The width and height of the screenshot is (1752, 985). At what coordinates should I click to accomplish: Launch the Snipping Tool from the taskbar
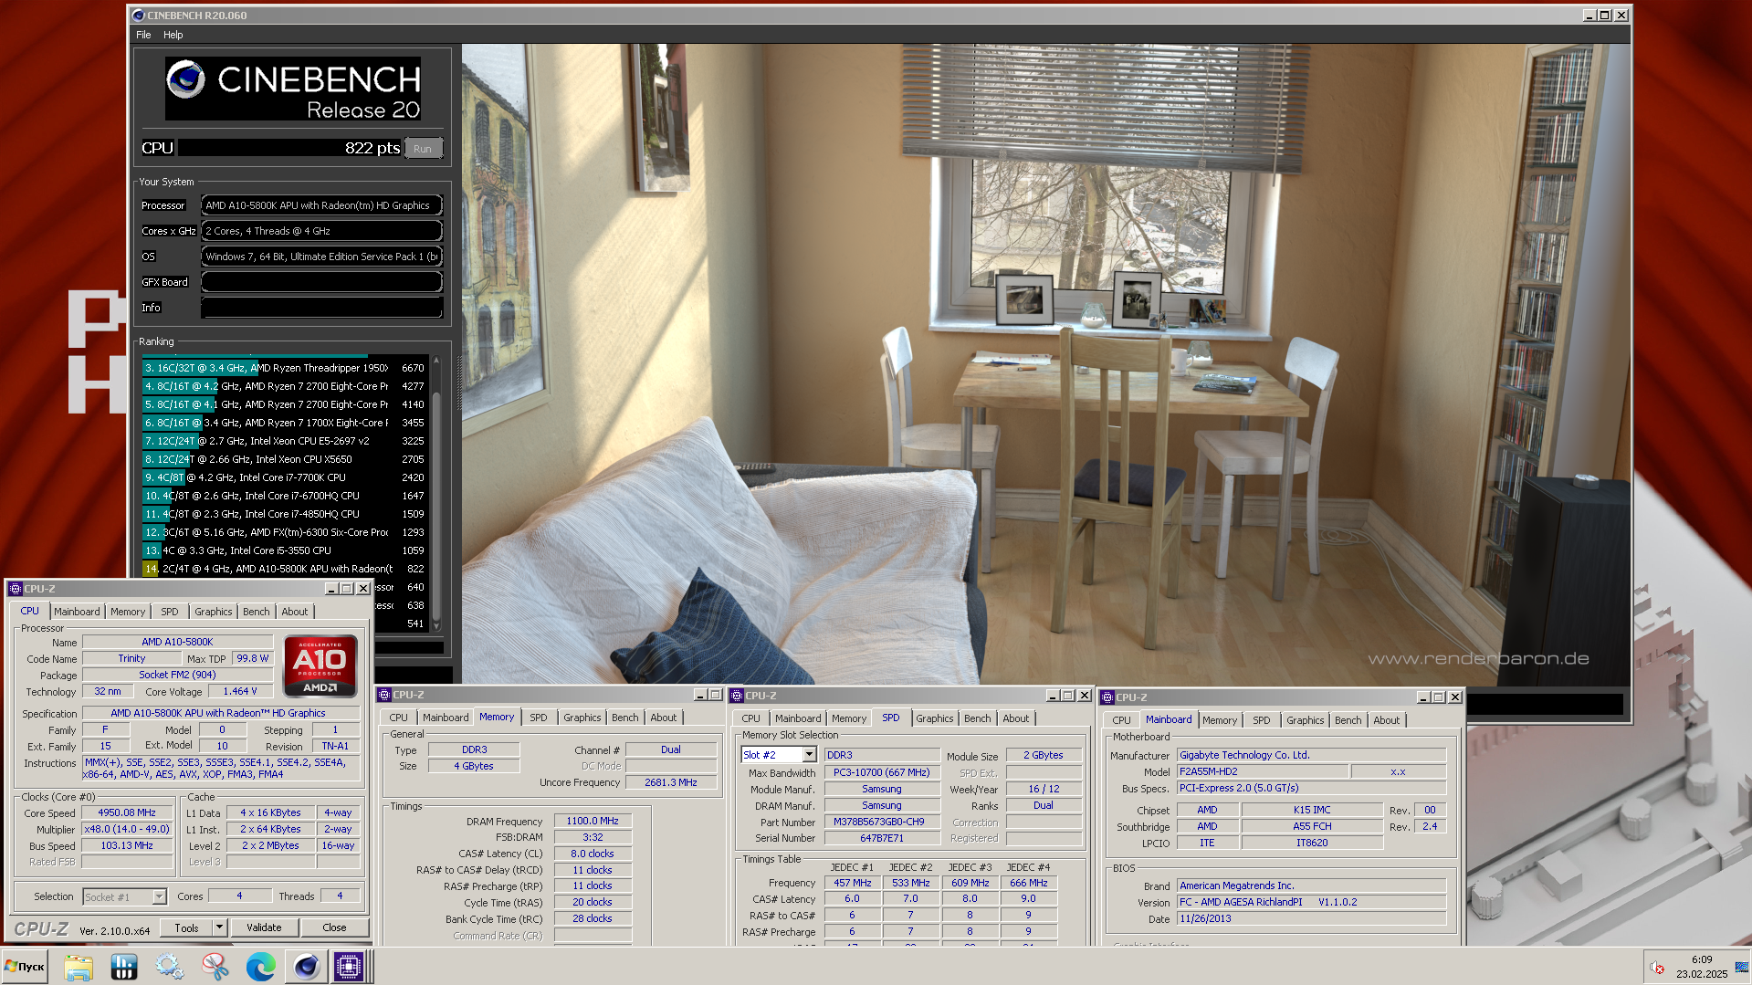(215, 967)
